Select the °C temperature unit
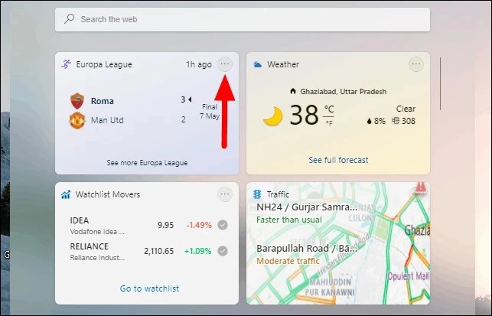Viewport: 492px width, 316px height. tap(329, 109)
